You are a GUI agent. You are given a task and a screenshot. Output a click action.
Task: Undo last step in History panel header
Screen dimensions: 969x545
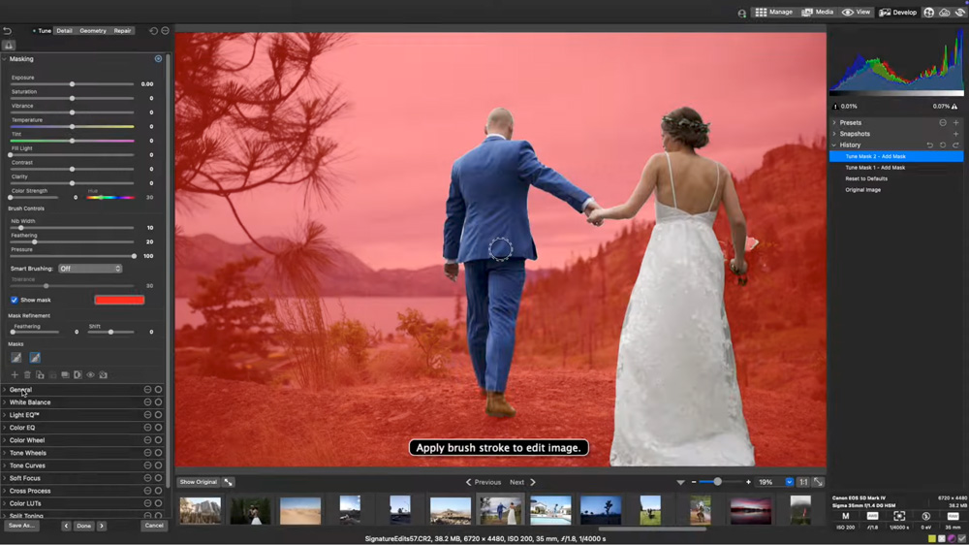930,145
